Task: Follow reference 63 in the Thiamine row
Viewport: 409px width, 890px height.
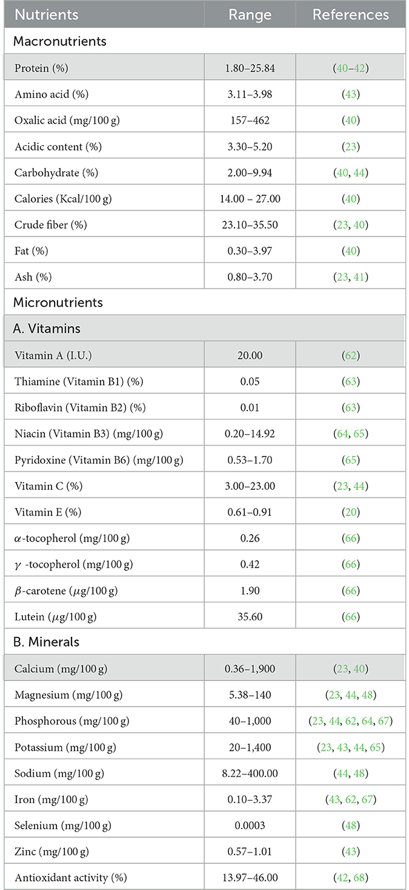Action: (x=351, y=381)
